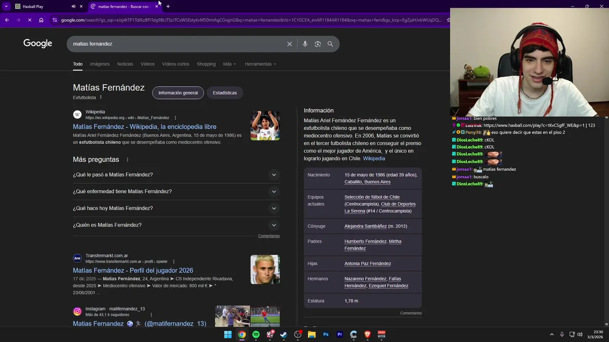The width and height of the screenshot is (609, 342).
Task: Open a new browser tab
Action: pyautogui.click(x=168, y=7)
